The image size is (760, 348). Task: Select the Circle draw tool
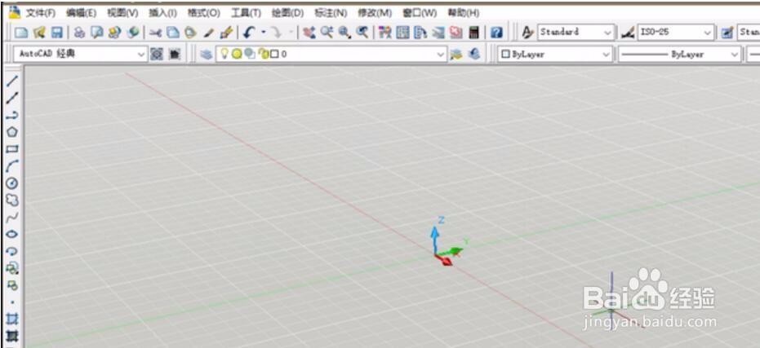pos(11,183)
